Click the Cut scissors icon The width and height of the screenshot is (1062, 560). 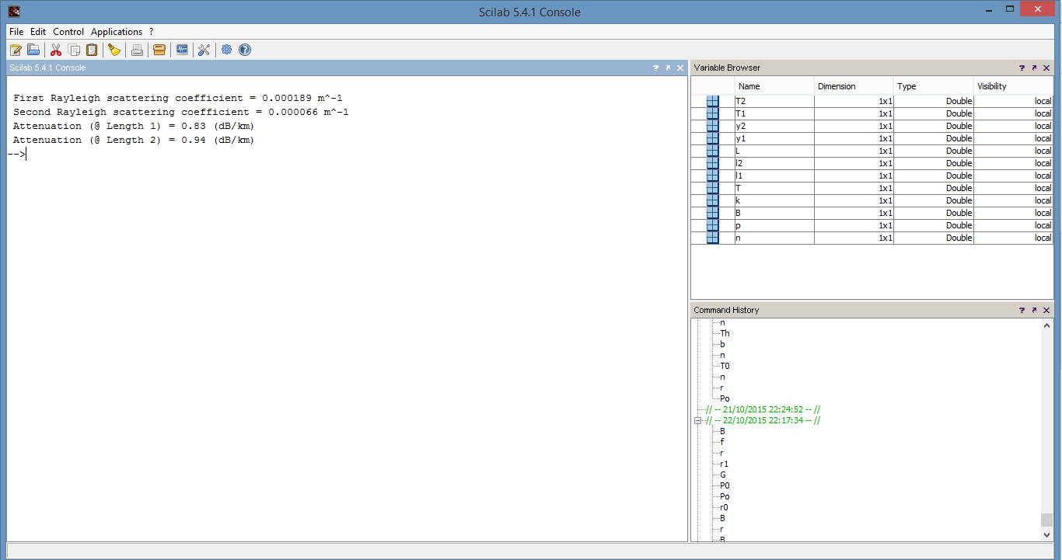tap(56, 50)
